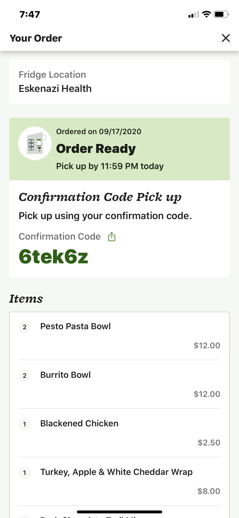Tap the quantity badge for Blackened Chicken

(25, 424)
